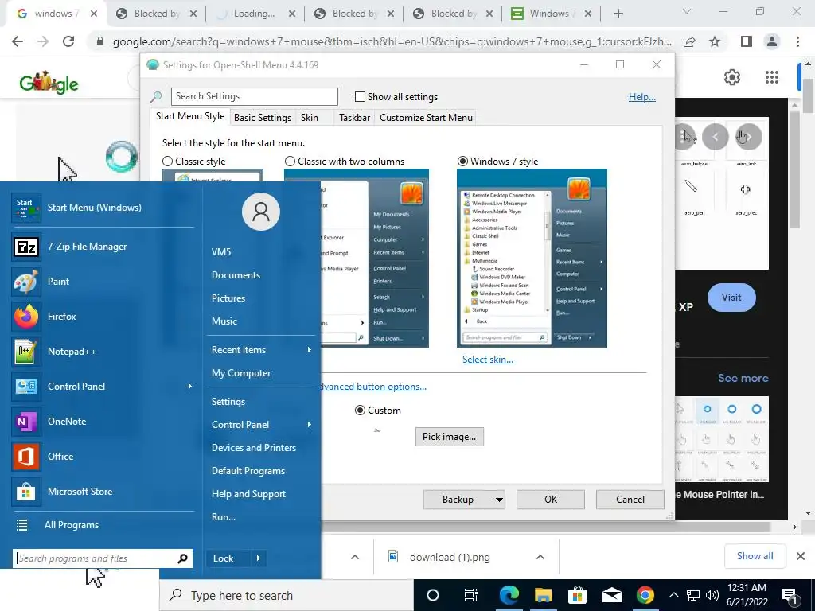Image resolution: width=815 pixels, height=611 pixels.
Task: Open the notification center icon
Action: 790,596
